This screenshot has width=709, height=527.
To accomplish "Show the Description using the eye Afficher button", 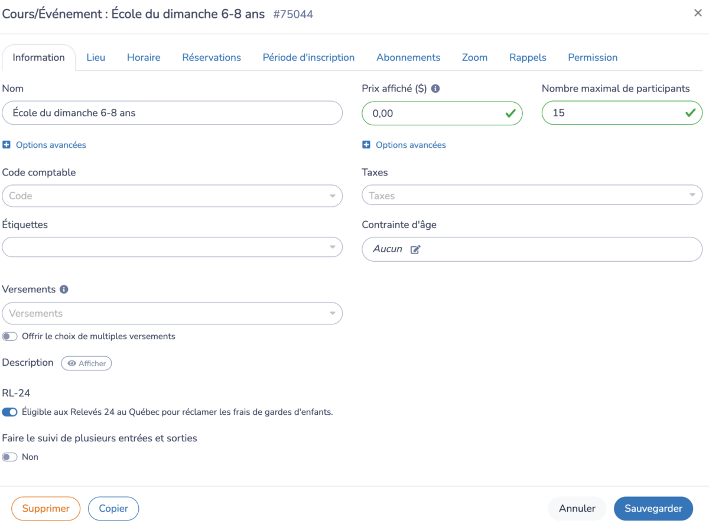I will pos(86,363).
